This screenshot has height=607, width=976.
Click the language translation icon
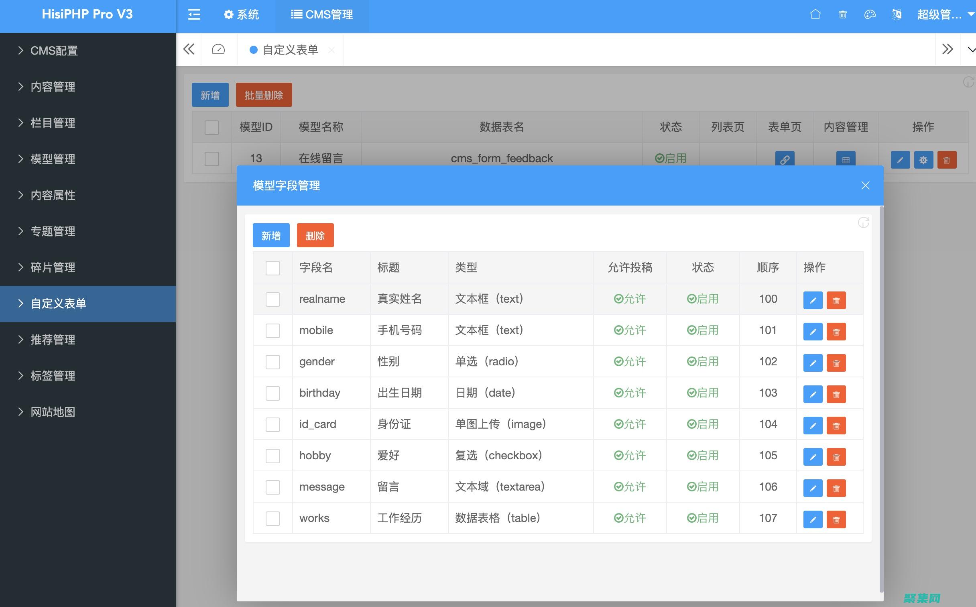[x=896, y=14]
